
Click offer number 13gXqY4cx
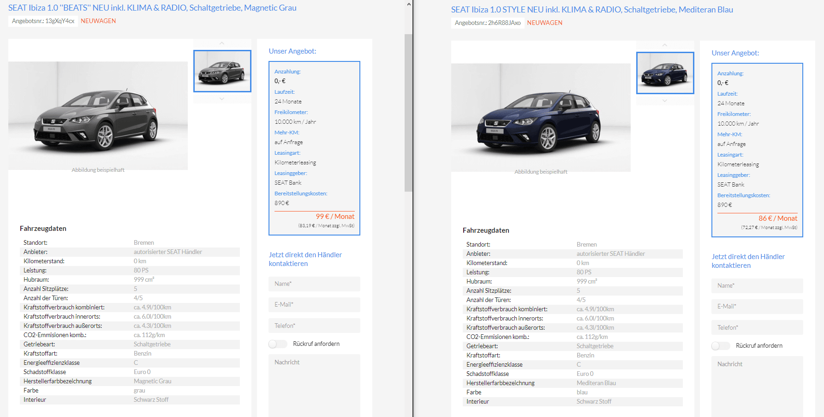pyautogui.click(x=60, y=21)
